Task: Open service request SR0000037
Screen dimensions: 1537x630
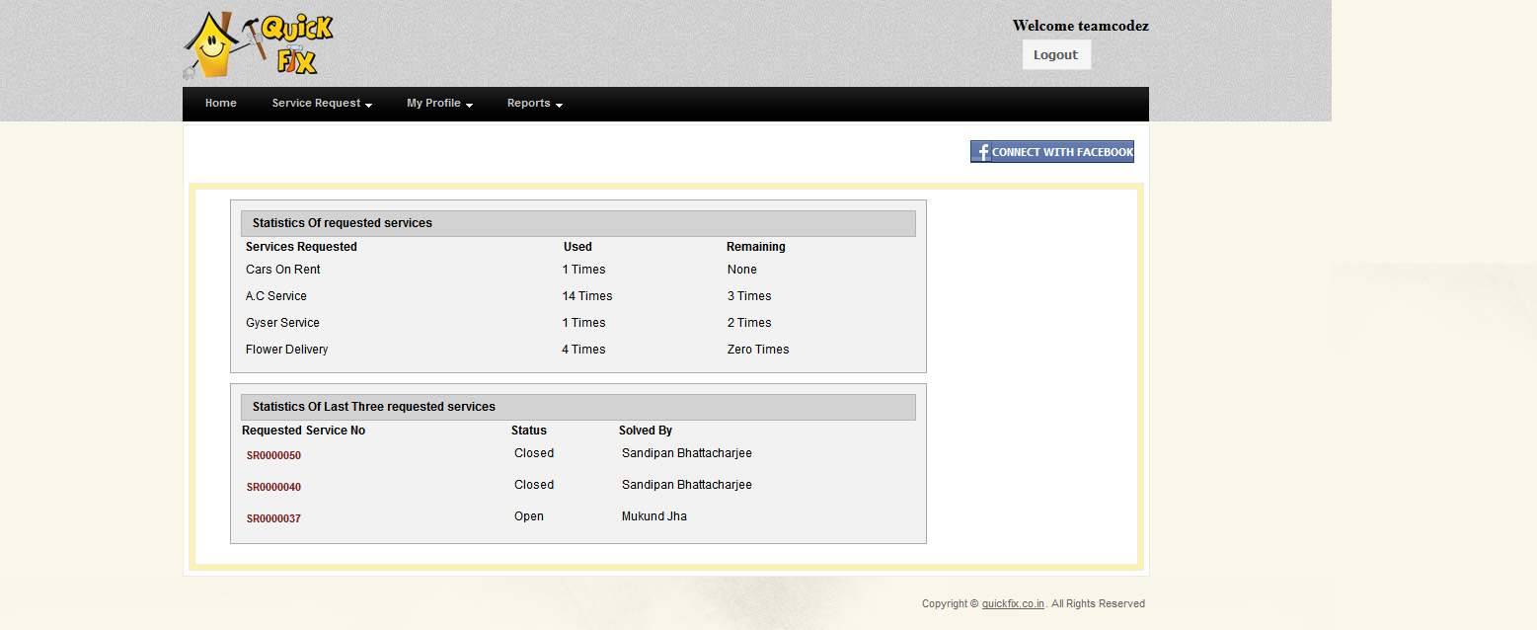Action: [273, 519]
